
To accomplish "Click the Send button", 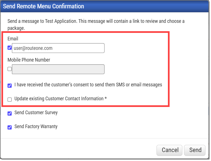I will 195,150.
